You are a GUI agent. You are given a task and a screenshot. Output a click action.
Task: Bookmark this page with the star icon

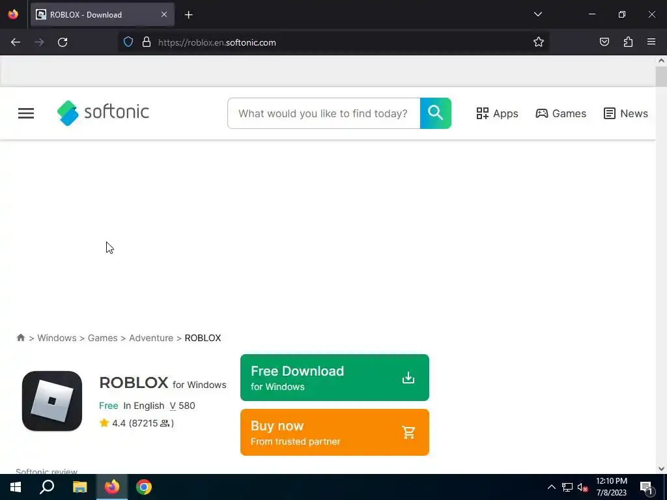click(539, 42)
